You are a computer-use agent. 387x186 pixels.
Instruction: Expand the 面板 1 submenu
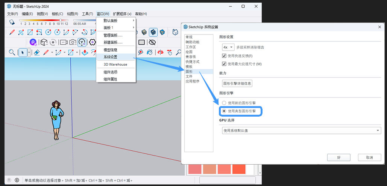[116, 27]
